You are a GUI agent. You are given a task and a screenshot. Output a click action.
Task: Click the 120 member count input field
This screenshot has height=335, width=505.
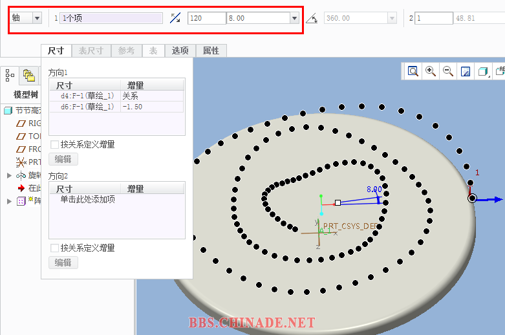point(206,18)
